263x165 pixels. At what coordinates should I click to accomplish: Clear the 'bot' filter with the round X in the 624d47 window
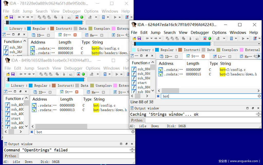click(x=259, y=96)
